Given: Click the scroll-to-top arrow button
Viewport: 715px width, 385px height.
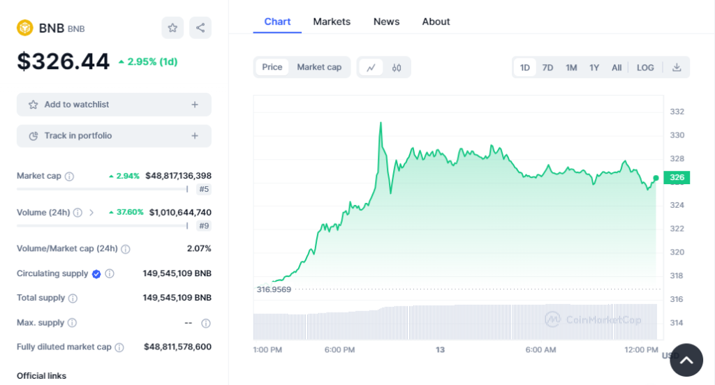Looking at the screenshot, I should [686, 360].
